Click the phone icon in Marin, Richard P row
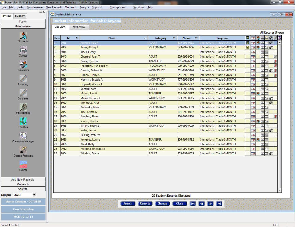Image resolution: width=295 pixels, height=227 pixels. pyautogui.click(x=271, y=98)
